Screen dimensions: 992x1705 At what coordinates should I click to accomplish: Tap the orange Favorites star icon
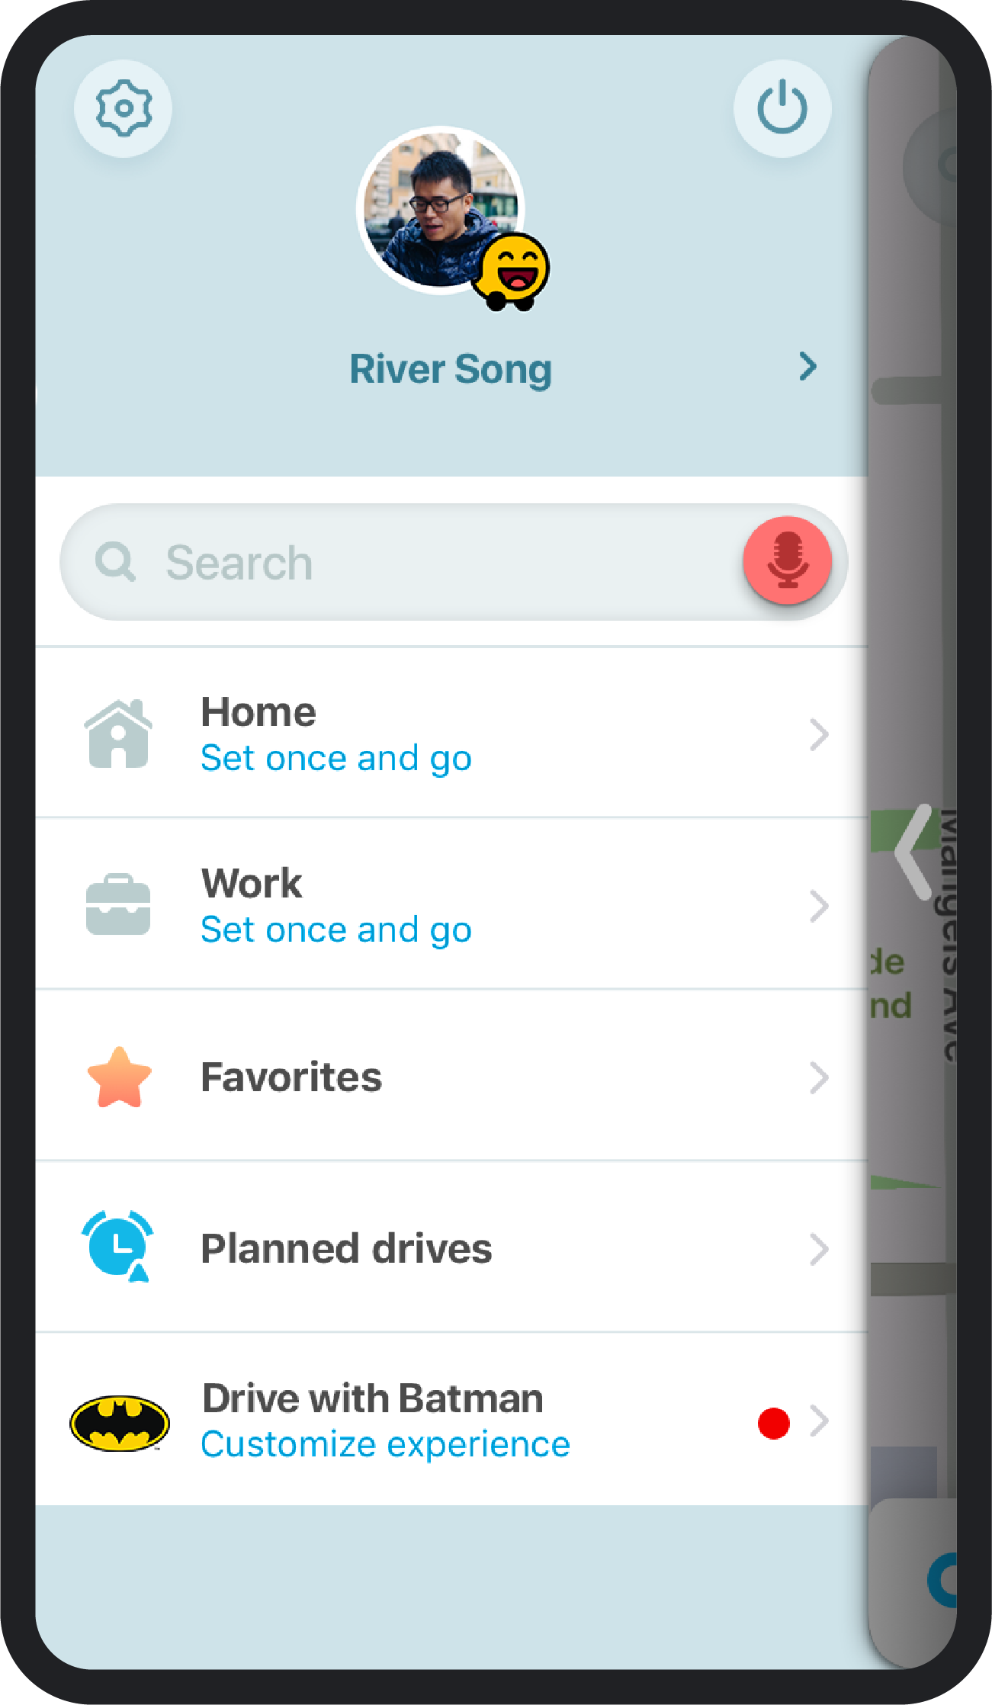coord(119,1077)
